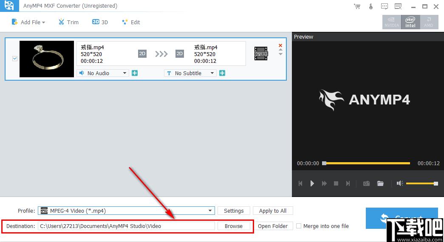Open the Add File menu
The height and width of the screenshot is (242, 444).
click(x=28, y=22)
